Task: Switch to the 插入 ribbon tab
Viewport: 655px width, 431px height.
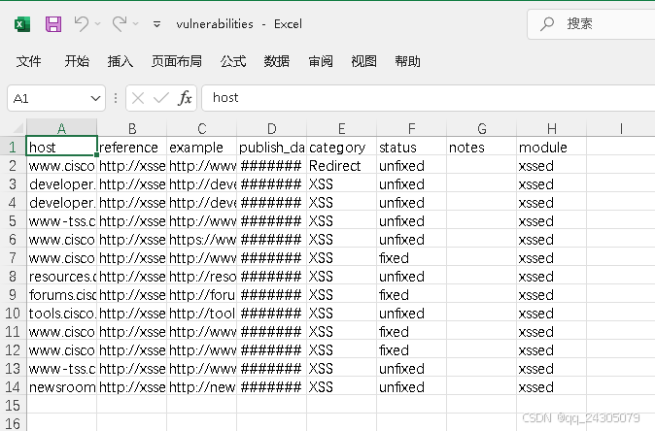Action: coord(121,61)
